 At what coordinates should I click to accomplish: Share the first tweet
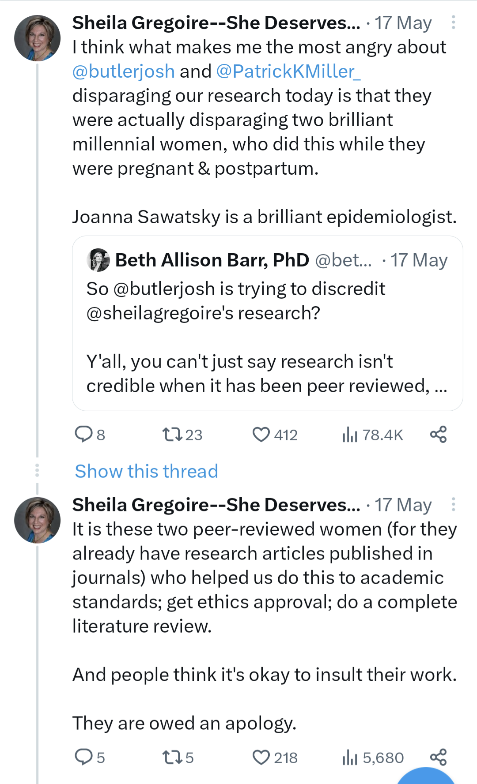[438, 435]
